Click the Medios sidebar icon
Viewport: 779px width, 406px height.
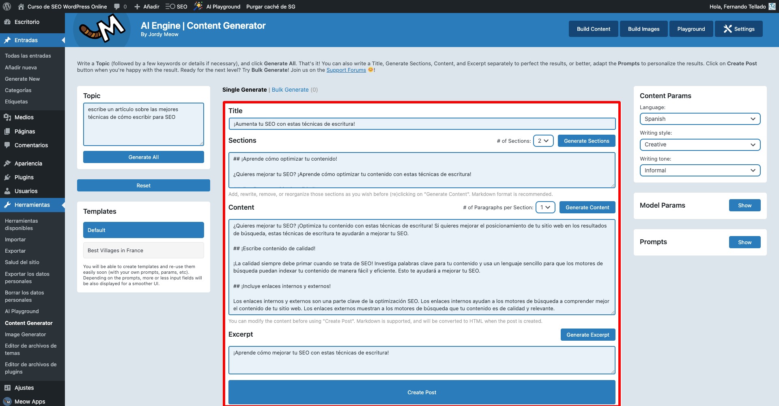tap(7, 117)
